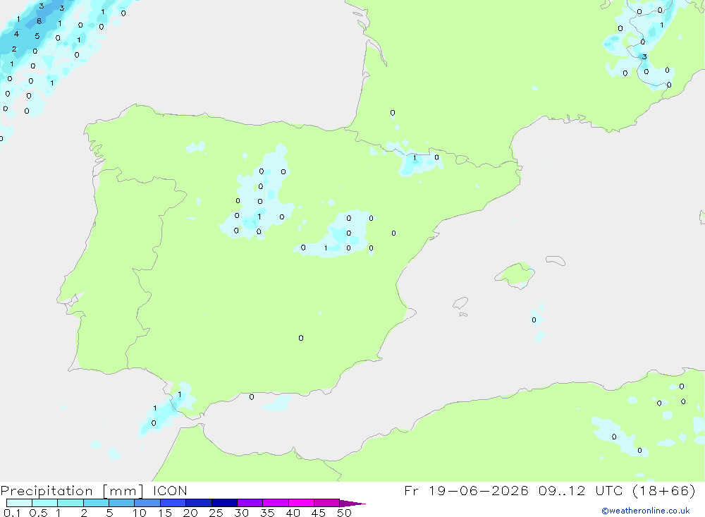Choose the 45–50 mm legend swatch

[327, 503]
